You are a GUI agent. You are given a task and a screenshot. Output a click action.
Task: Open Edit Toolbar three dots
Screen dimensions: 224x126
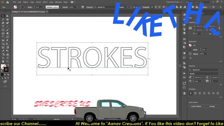(5, 86)
